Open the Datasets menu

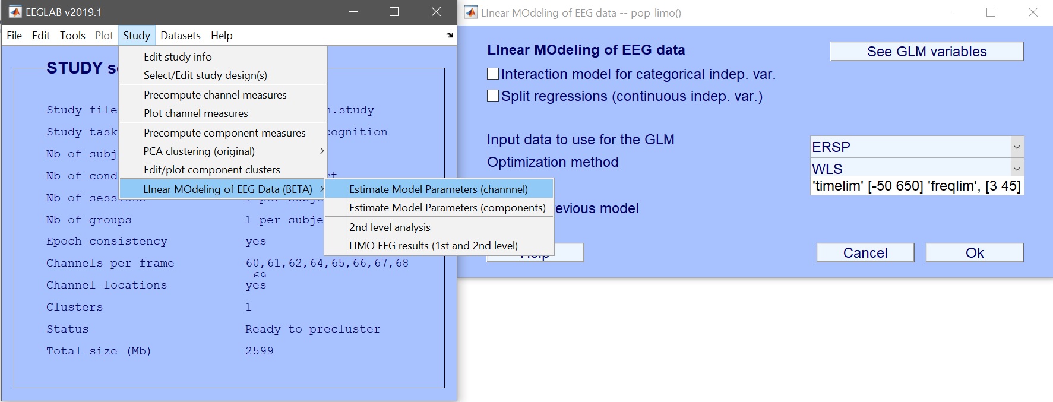tap(181, 36)
